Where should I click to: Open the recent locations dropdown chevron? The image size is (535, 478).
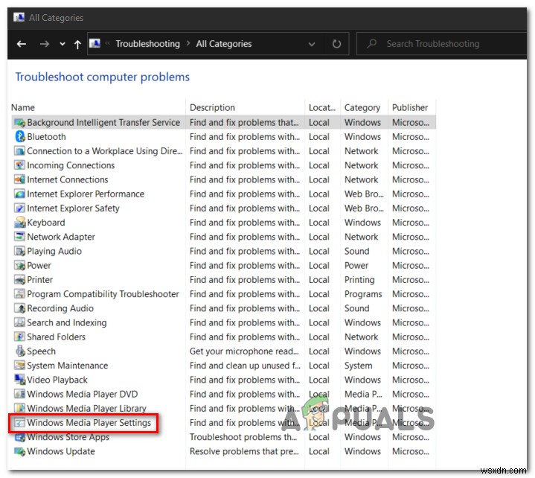point(62,44)
